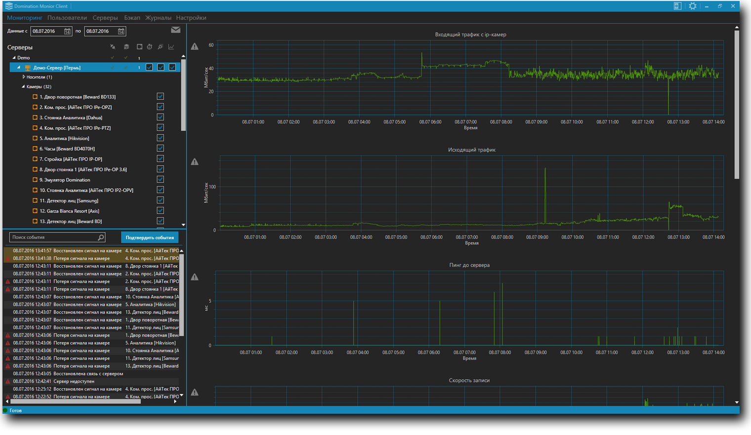Collapse the Камеры (32) tree node
Image resolution: width=751 pixels, height=435 pixels.
tap(23, 87)
